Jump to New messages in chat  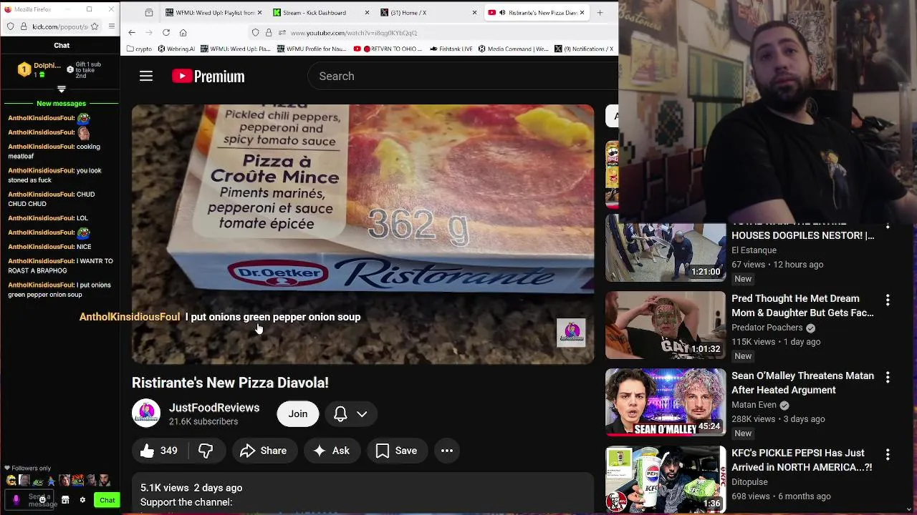coord(61,104)
